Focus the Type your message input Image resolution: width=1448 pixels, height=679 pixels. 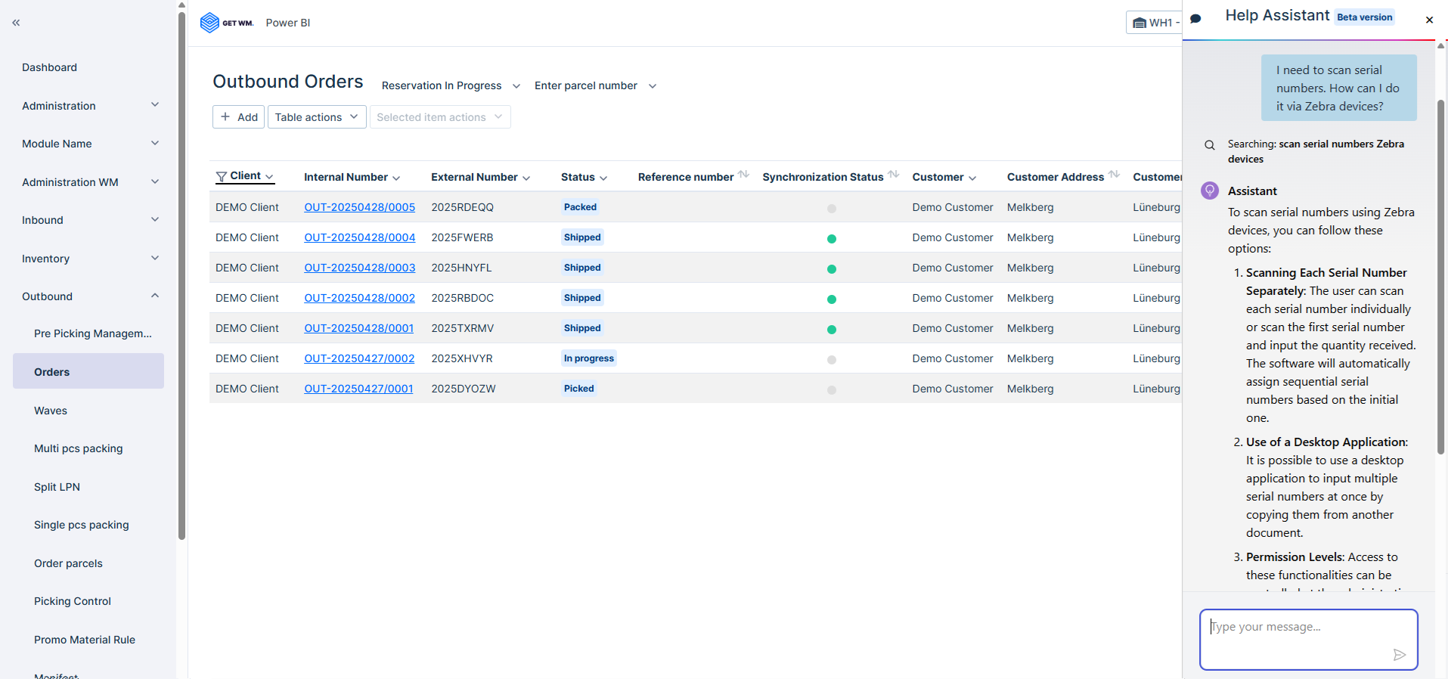point(1308,639)
